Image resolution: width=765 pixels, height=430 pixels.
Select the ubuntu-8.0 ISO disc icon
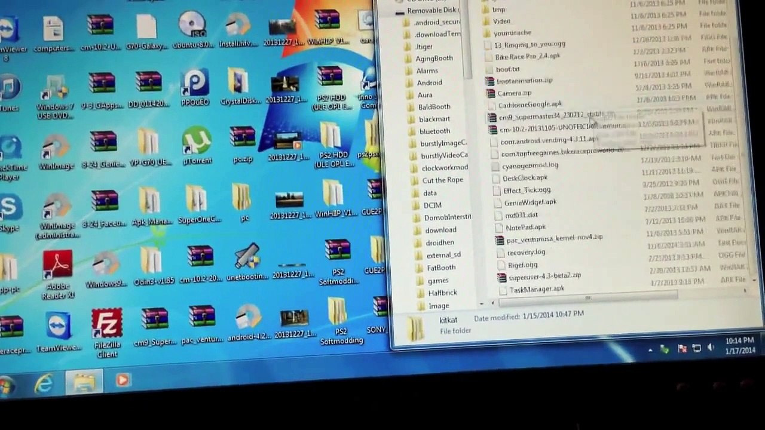pyautogui.click(x=192, y=30)
